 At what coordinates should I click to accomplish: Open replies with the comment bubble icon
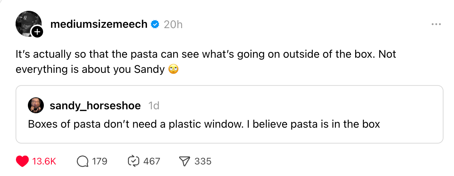click(x=83, y=161)
